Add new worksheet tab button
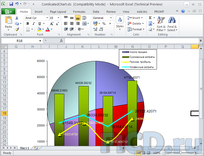 pos(36,148)
